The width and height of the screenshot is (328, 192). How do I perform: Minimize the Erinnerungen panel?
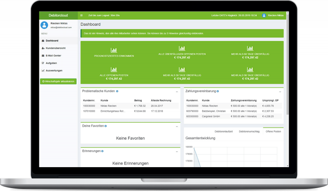tap(177, 152)
